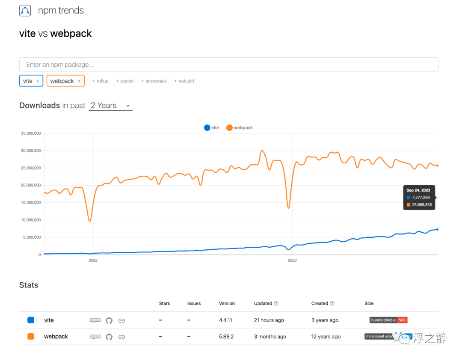Image resolution: width=462 pixels, height=358 pixels.
Task: Open vite's bundlephobia size badge
Action: [x=388, y=320]
